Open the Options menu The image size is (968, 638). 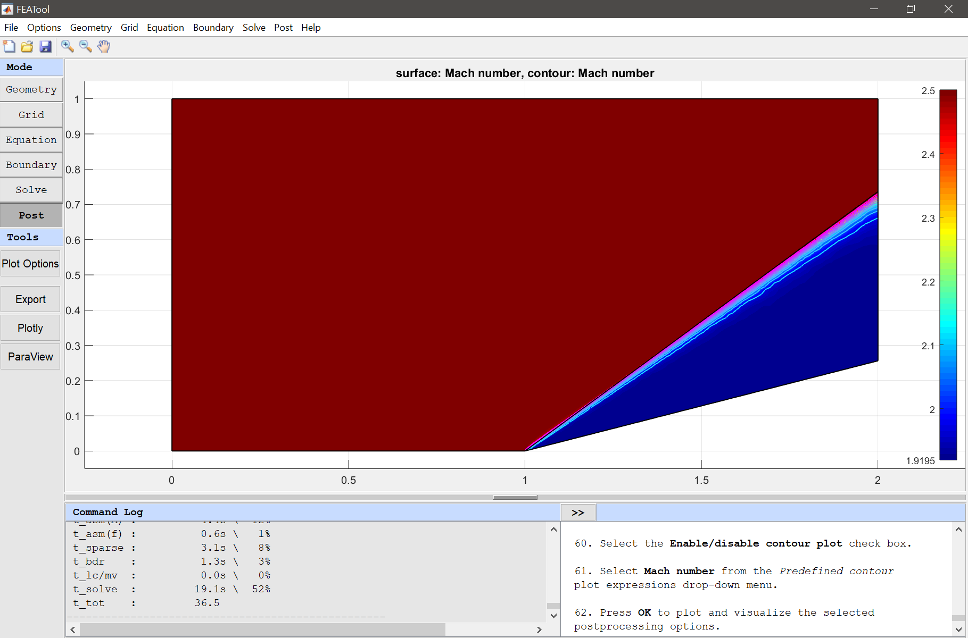click(44, 28)
